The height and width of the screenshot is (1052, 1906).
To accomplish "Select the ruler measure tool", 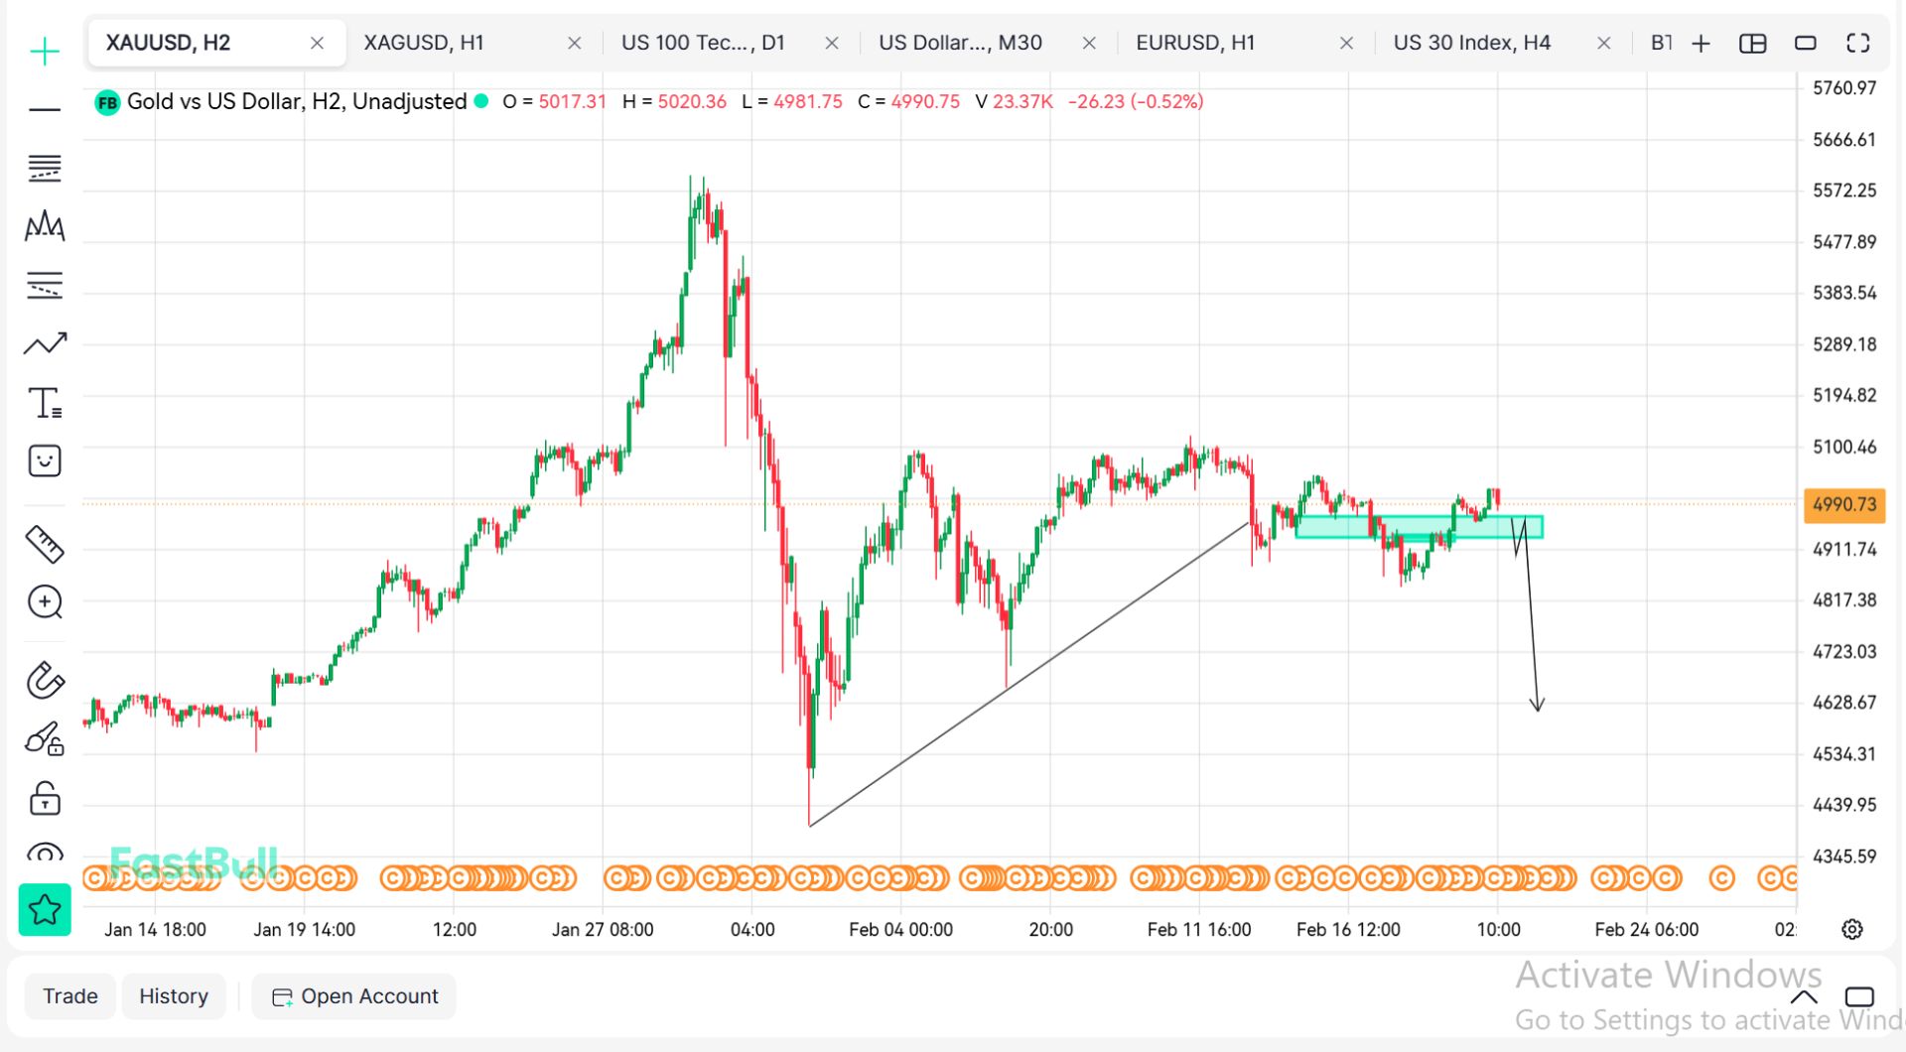I will point(45,544).
